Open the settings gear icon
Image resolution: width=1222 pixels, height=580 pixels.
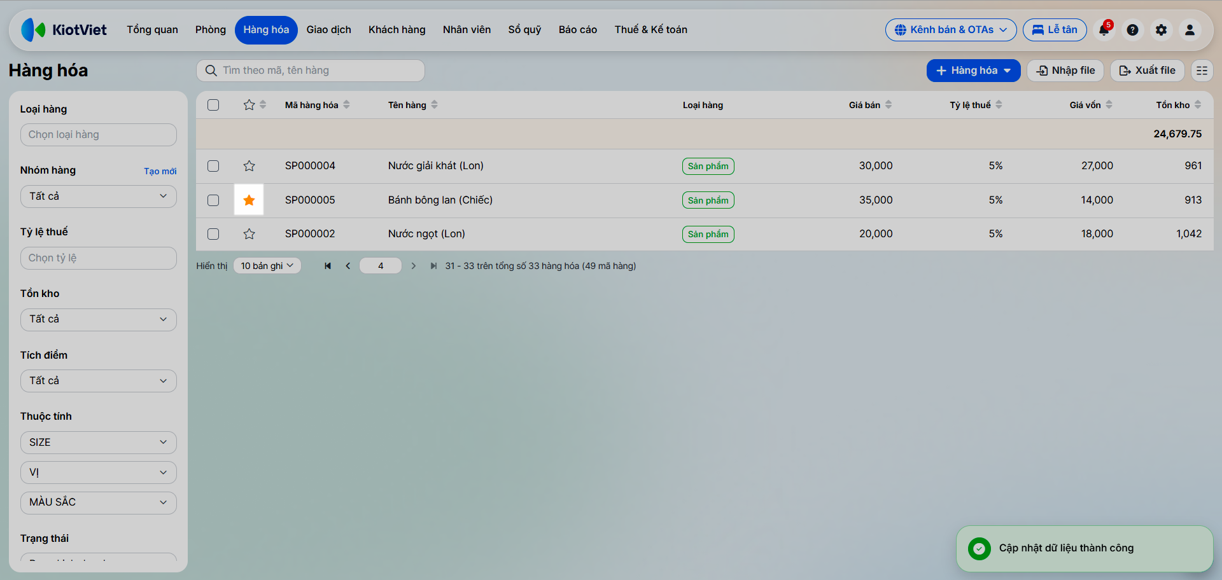coord(1161,30)
